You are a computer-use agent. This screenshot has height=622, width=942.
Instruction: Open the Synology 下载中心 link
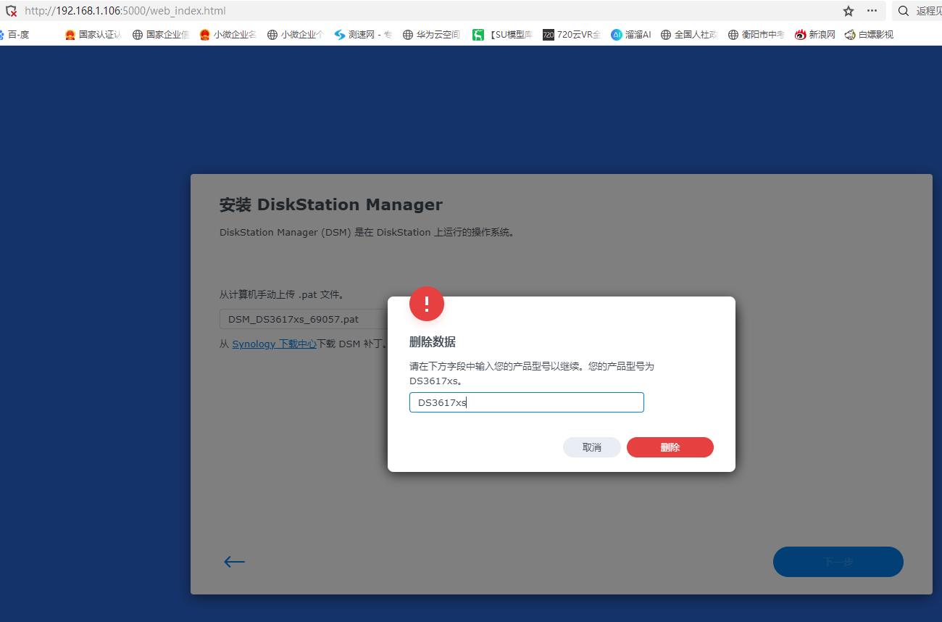(x=274, y=344)
